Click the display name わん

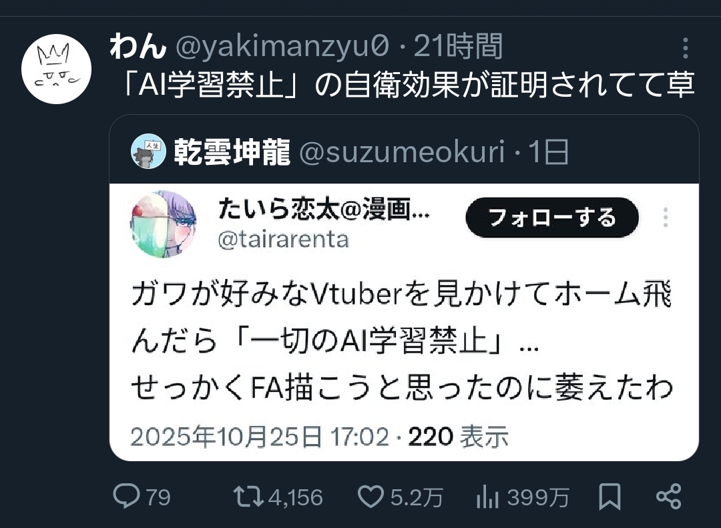(138, 47)
